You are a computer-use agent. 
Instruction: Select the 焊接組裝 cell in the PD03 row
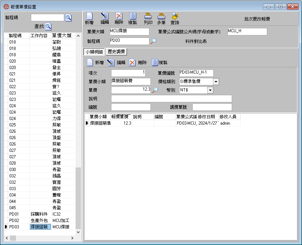click(40, 227)
